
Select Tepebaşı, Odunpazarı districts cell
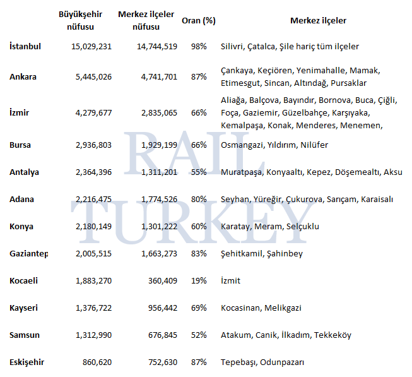click(x=262, y=362)
